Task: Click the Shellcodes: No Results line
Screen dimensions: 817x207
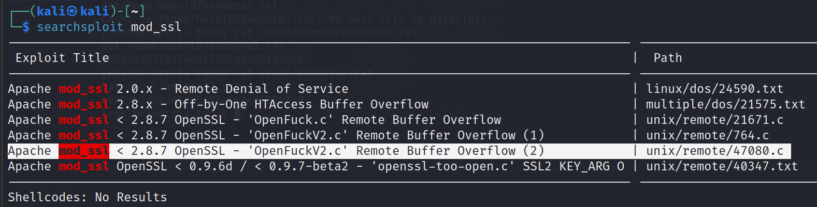Action: coord(87,197)
